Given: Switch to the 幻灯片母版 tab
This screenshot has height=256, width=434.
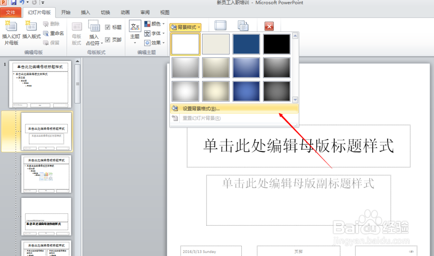Looking at the screenshot, I should coord(39,13).
